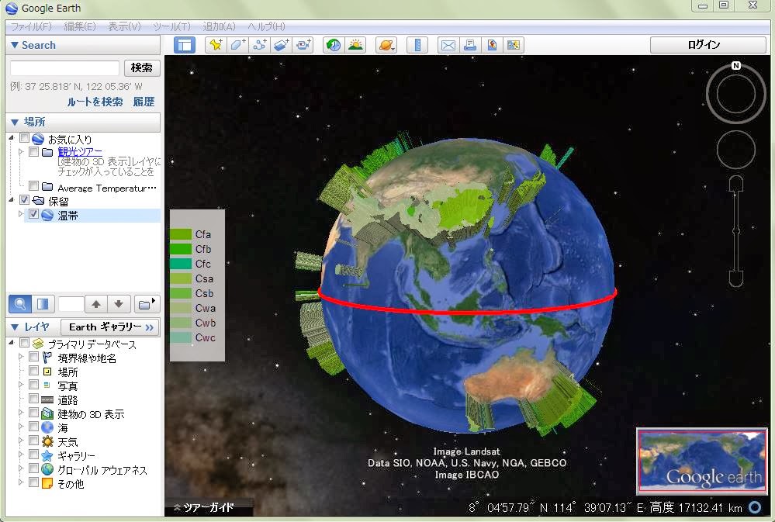Expand the 温帯 tree item
Image resolution: width=775 pixels, height=522 pixels.
tap(21, 214)
